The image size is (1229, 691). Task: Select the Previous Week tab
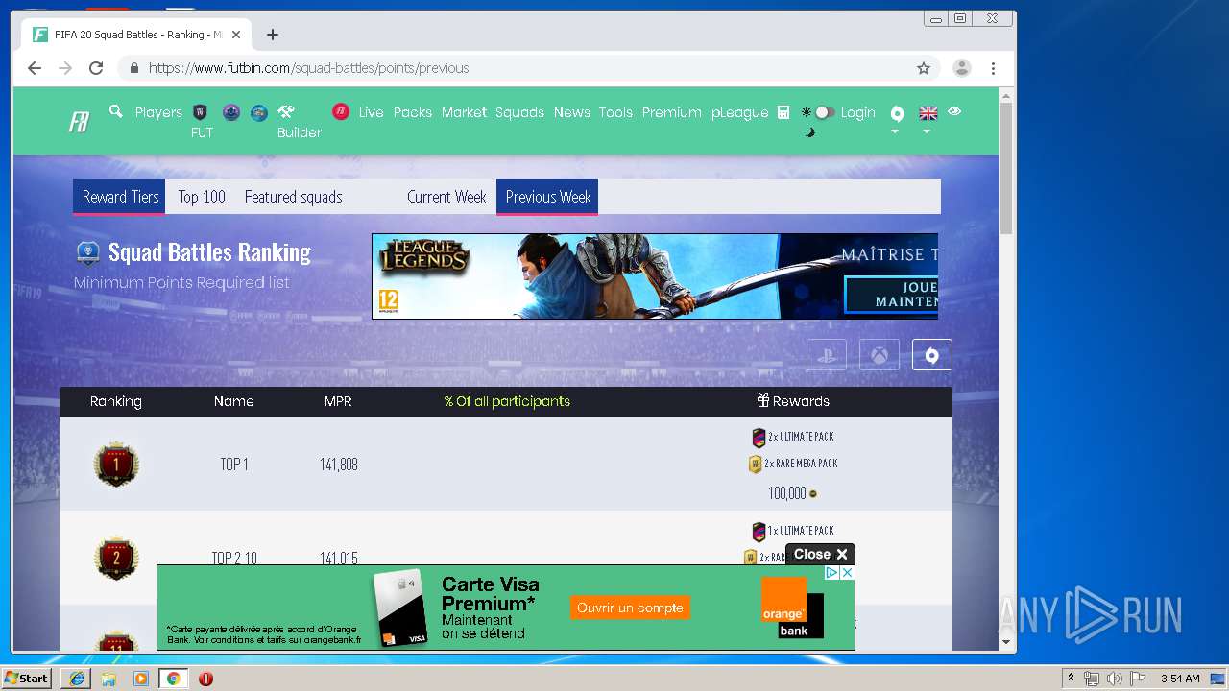[547, 197]
